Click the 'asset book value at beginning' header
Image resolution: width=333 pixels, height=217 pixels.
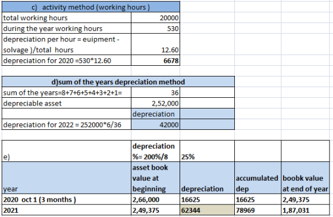(x=155, y=178)
